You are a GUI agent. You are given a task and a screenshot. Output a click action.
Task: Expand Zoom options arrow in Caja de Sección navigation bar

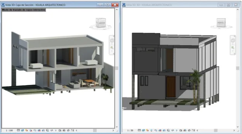pyautogui.click(x=112, y=51)
